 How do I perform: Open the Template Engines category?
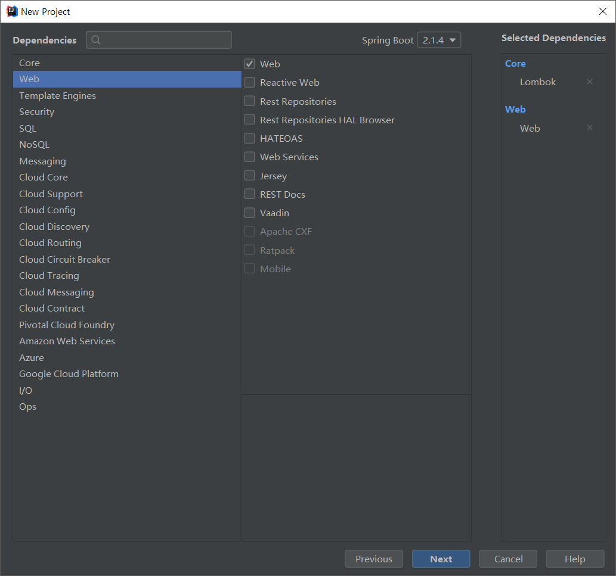point(127,96)
